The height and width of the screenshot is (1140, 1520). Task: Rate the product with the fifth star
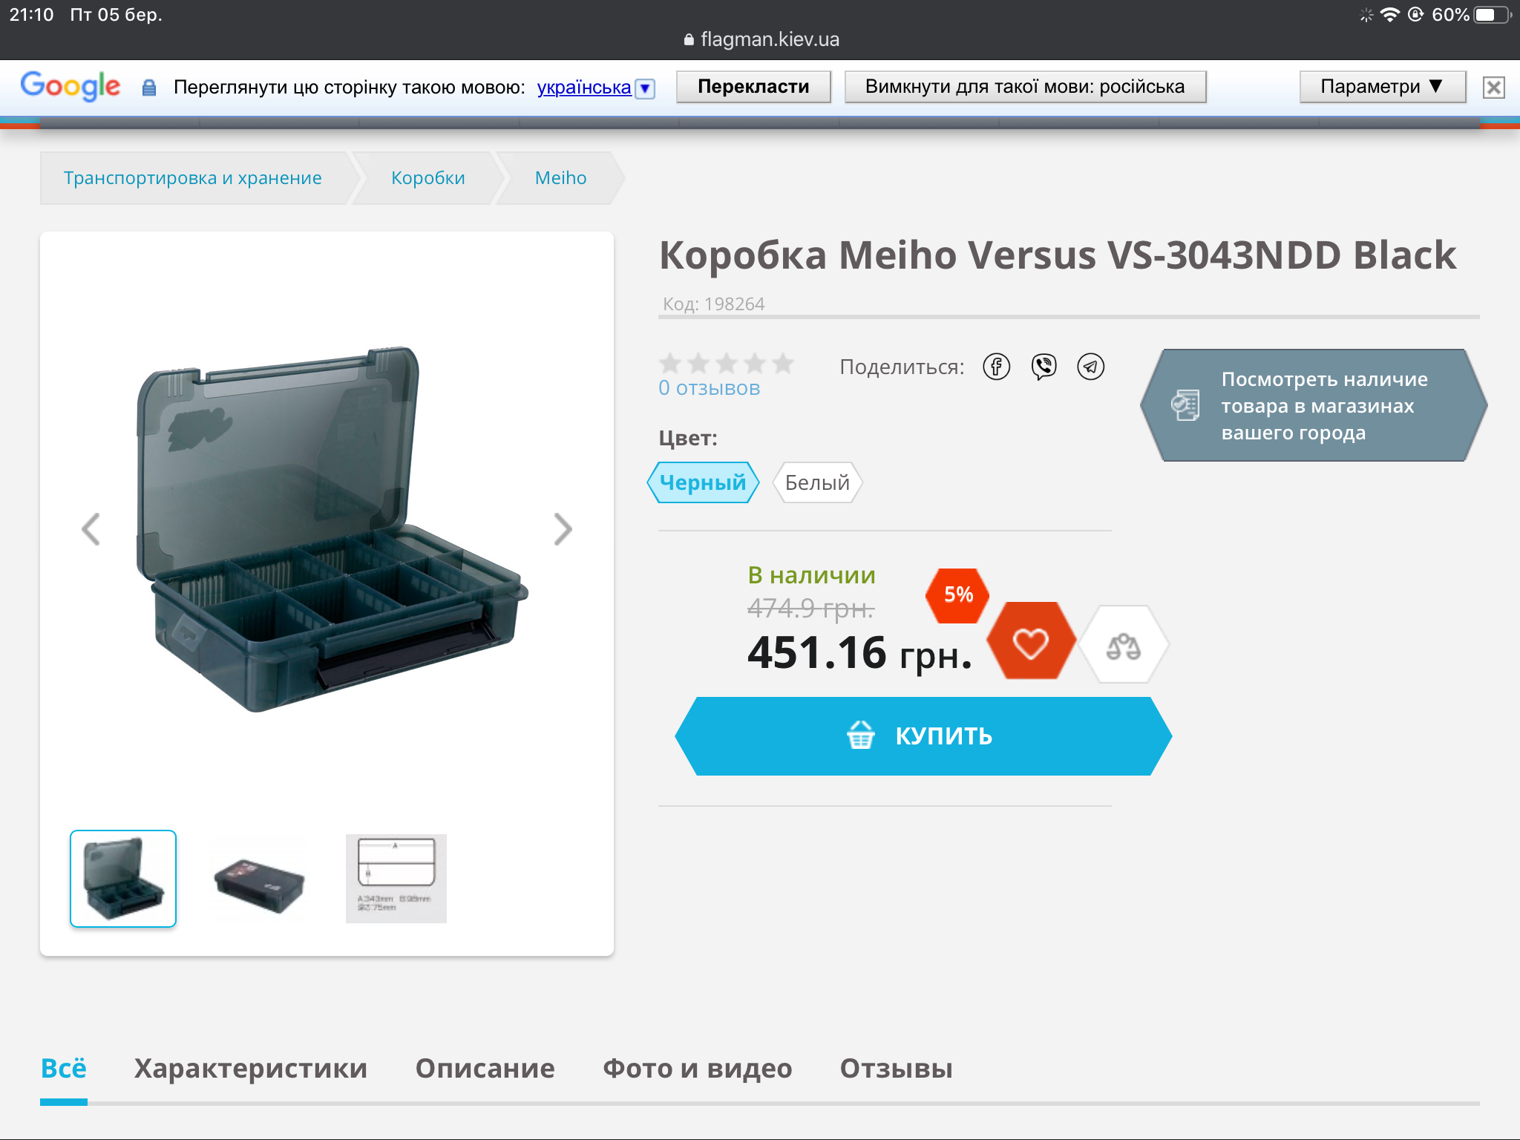783,363
